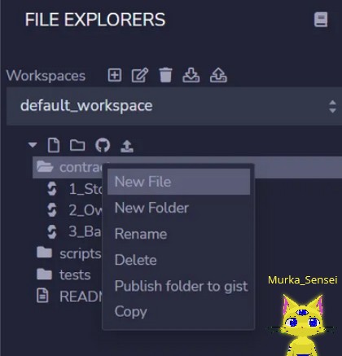
Task: Create a new workspace with plus icon
Action: pos(115,75)
